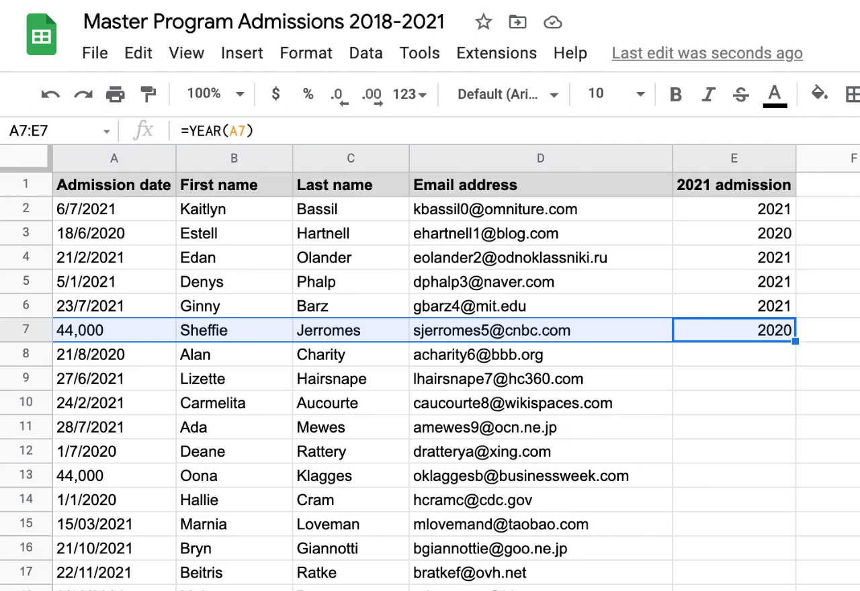Format as percent
The width and height of the screenshot is (860, 591).
[x=308, y=94]
